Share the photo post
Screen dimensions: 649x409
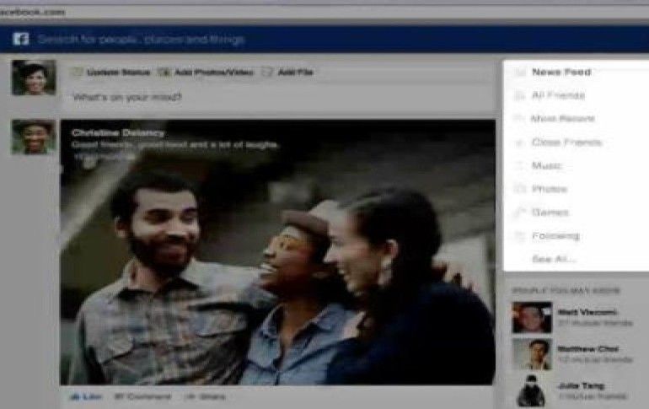click(x=206, y=396)
